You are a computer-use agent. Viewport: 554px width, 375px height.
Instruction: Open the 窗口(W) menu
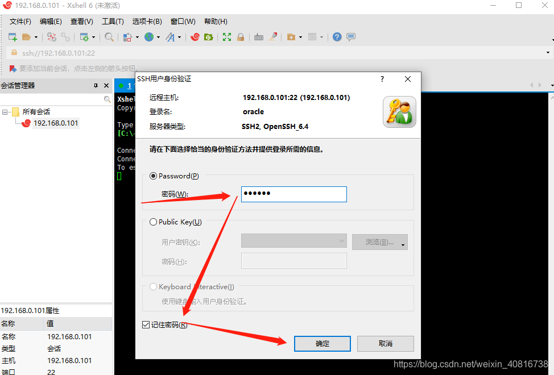point(183,22)
